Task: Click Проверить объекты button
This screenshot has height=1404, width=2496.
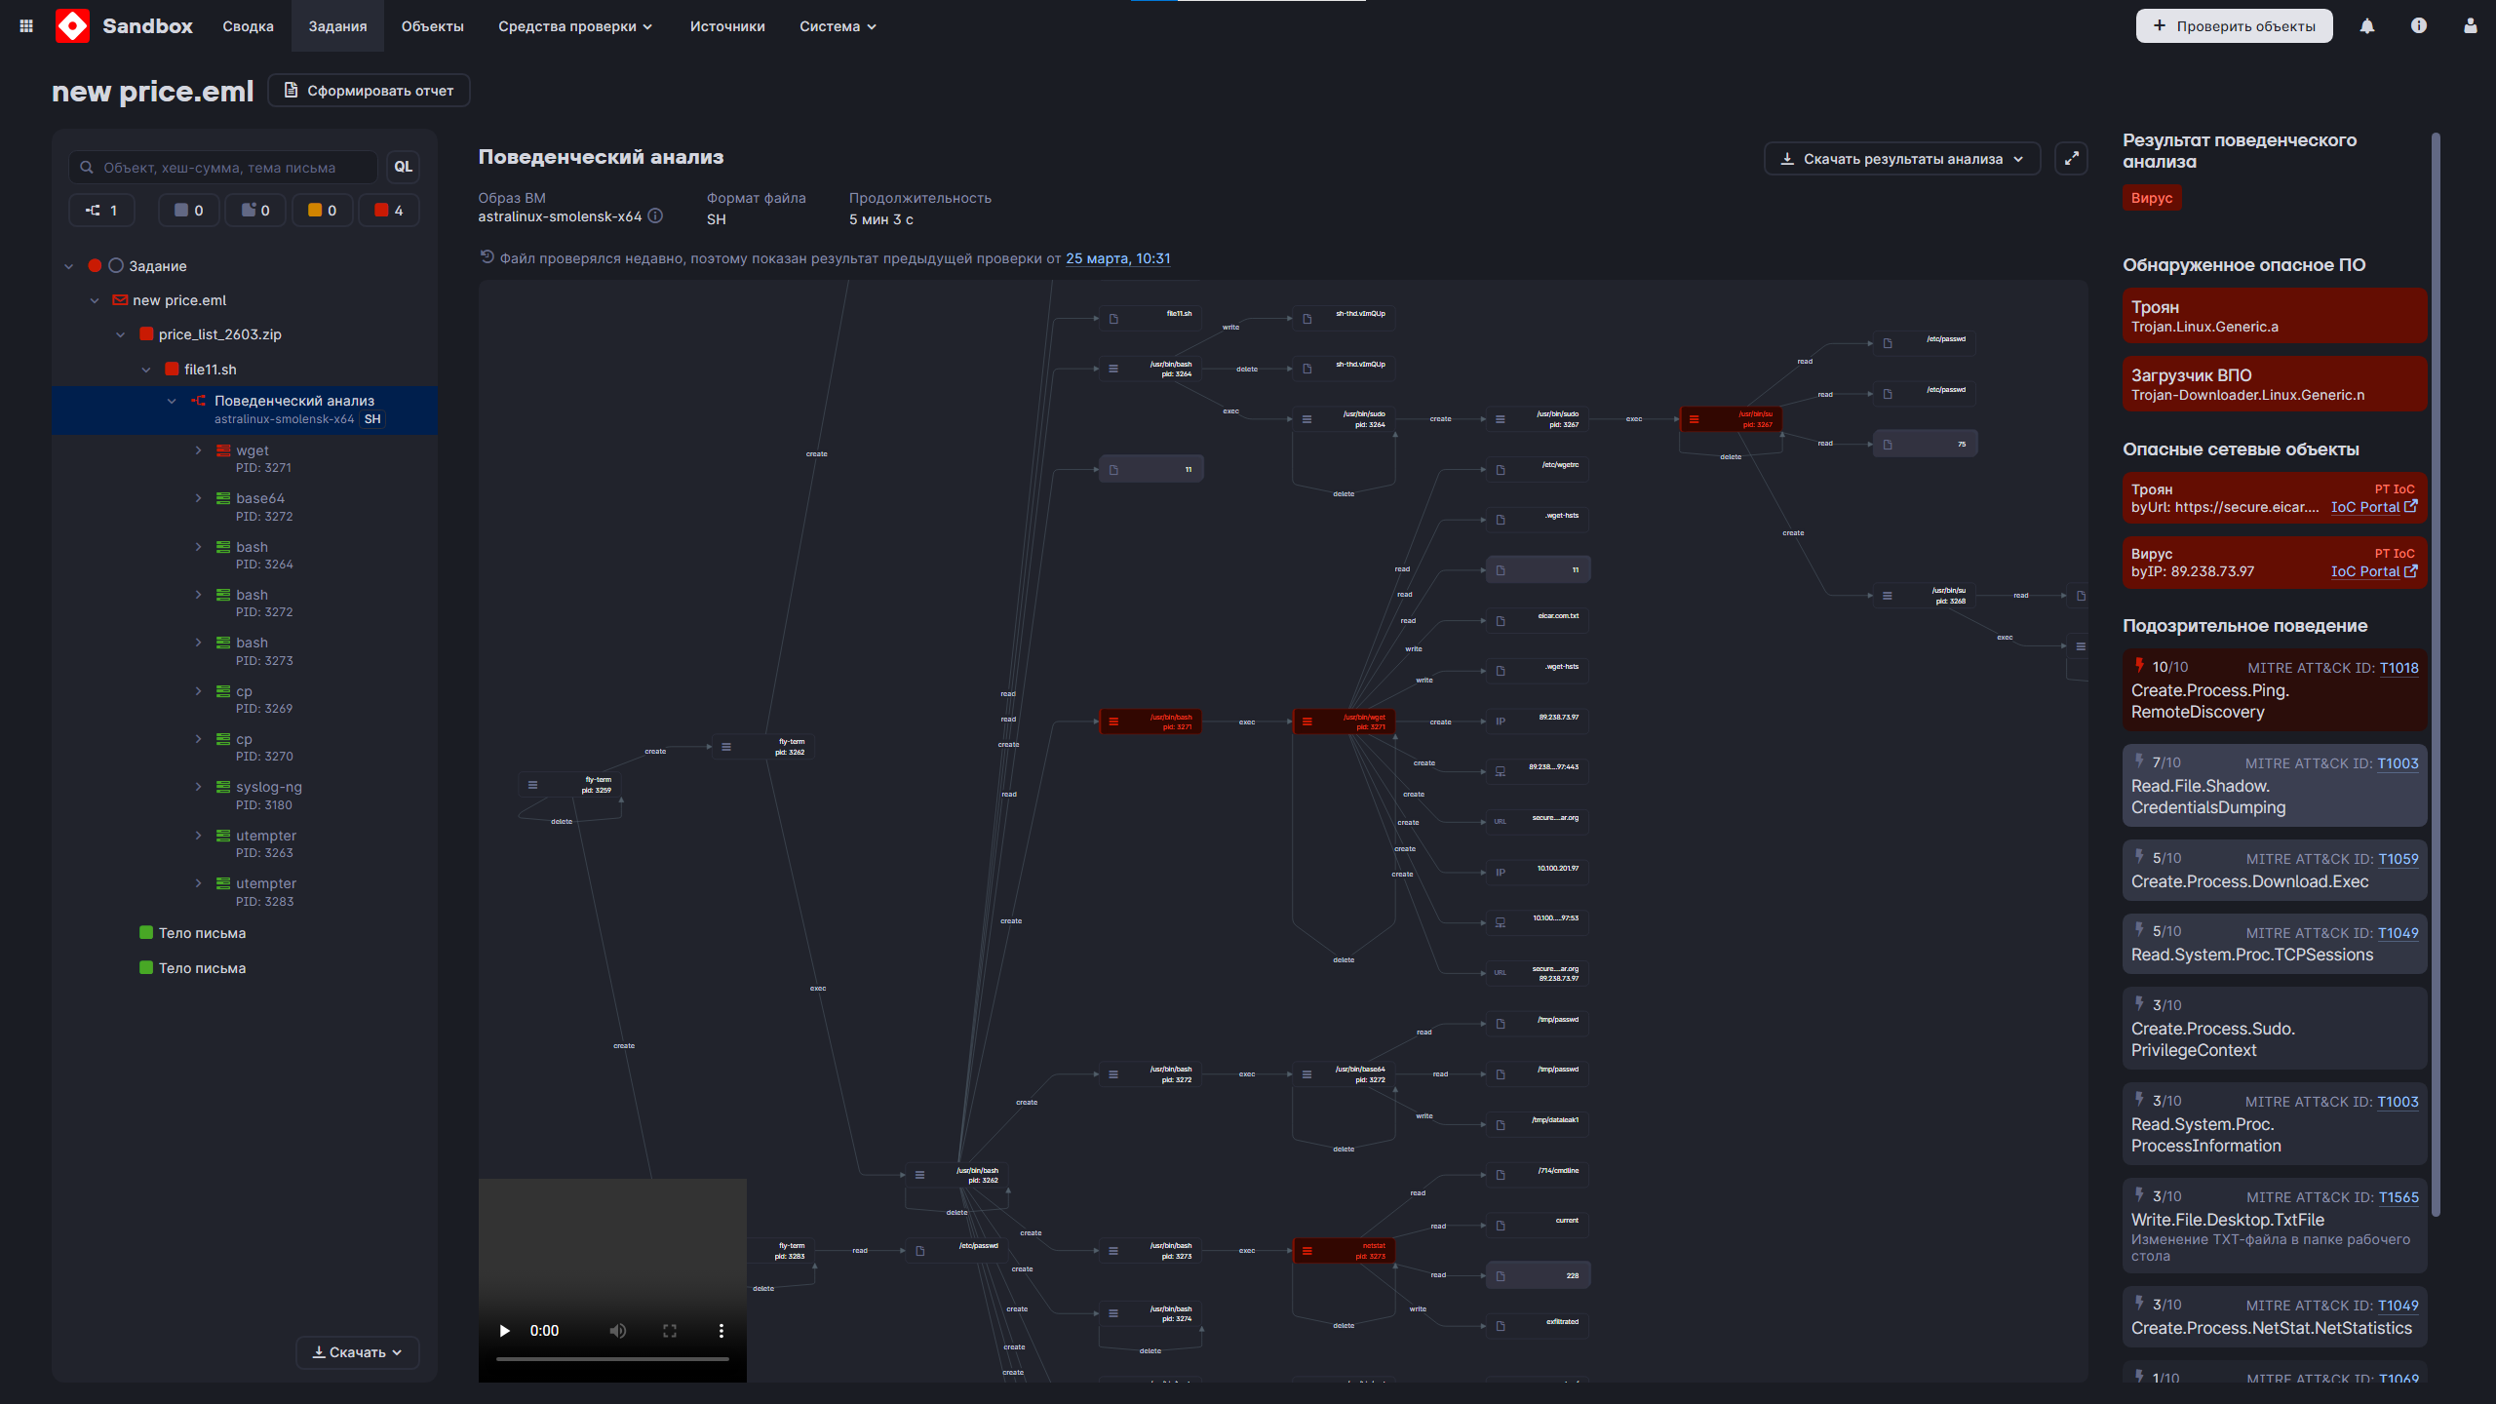Action: pos(2234,26)
